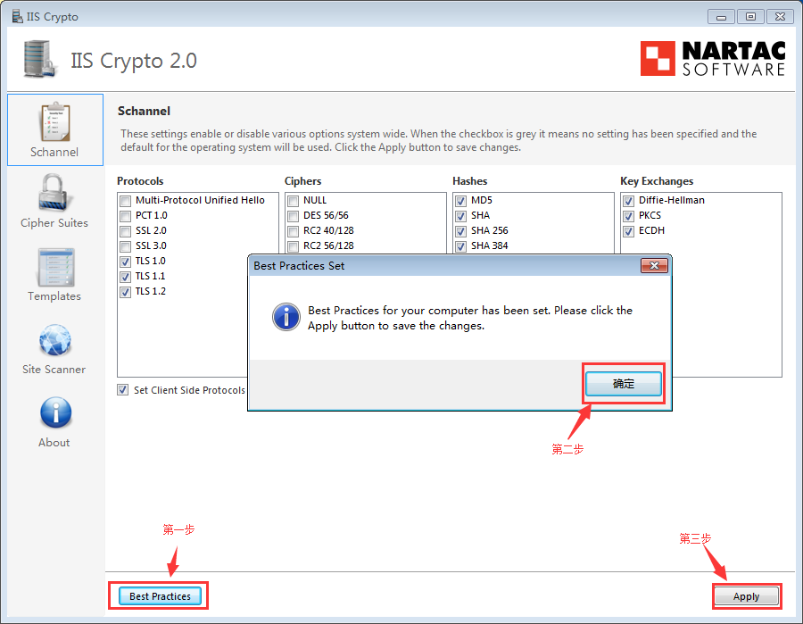Viewport: 803px width, 624px height.
Task: Click the Key Exchanges column heading
Action: (657, 181)
